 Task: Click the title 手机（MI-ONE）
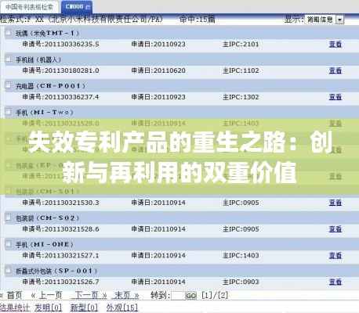[45, 244]
